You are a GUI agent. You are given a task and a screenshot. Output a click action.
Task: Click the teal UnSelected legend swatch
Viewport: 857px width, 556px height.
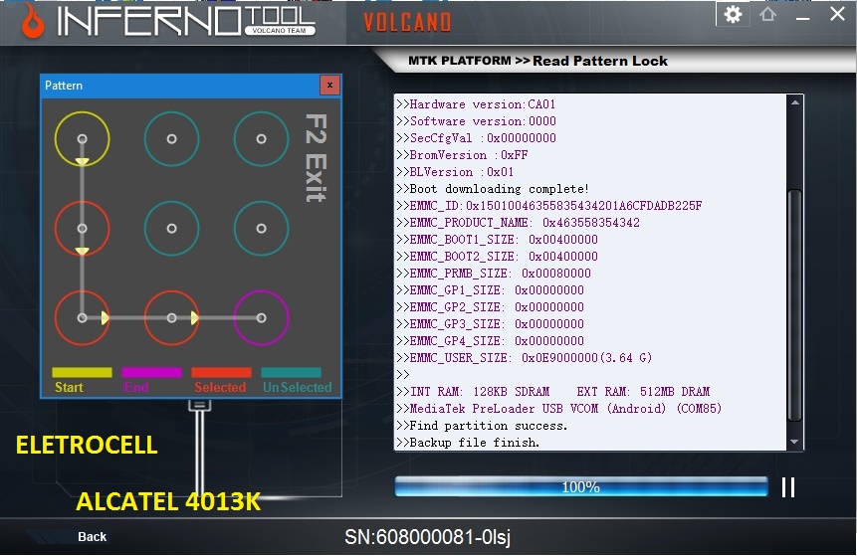[x=291, y=372]
